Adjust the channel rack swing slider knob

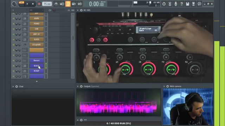coord(54,10)
